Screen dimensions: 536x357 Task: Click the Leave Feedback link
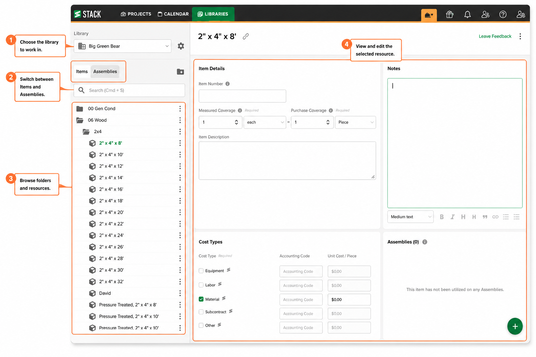click(x=495, y=36)
